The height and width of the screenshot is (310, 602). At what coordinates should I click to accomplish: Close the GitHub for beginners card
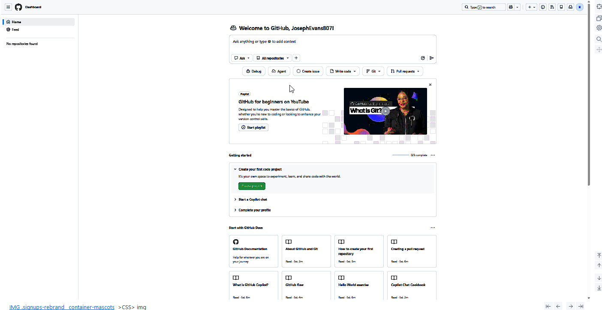(x=430, y=84)
